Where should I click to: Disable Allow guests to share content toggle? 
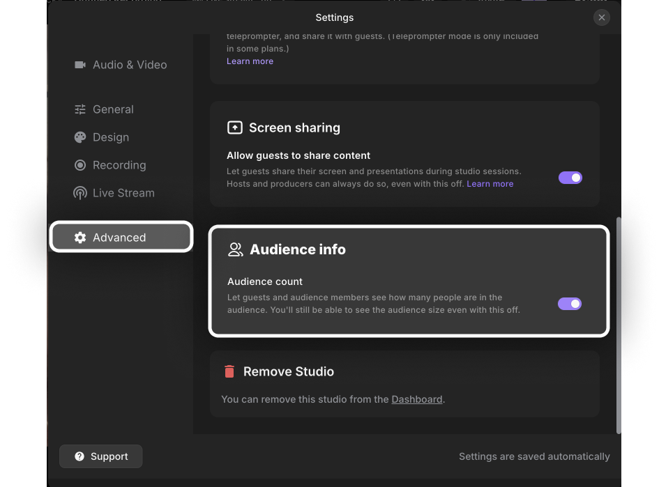(x=570, y=178)
